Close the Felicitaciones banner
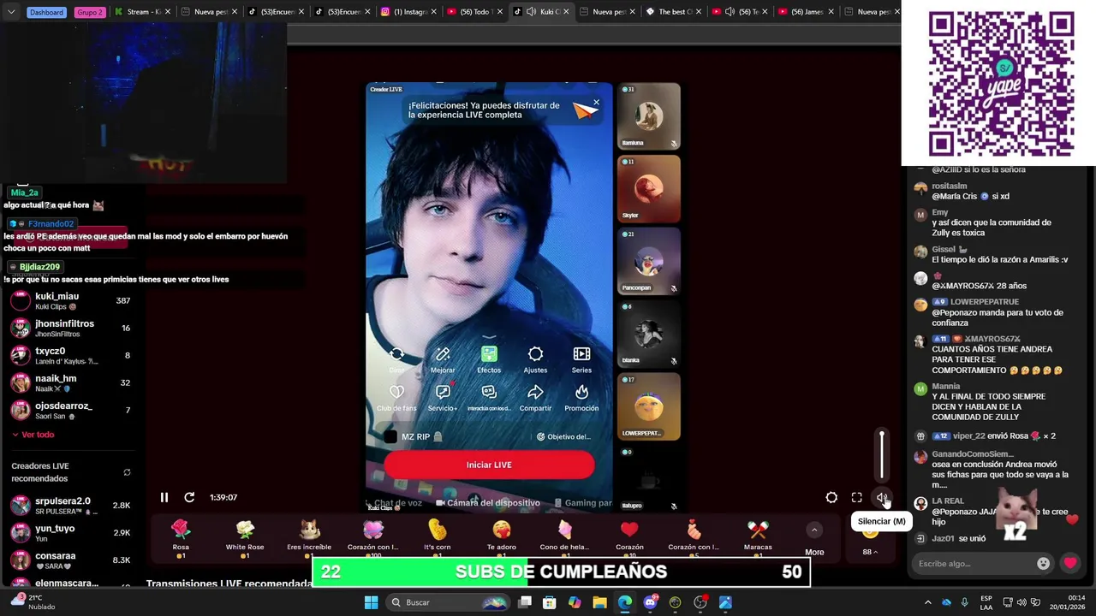This screenshot has height=616, width=1096. pyautogui.click(x=596, y=102)
